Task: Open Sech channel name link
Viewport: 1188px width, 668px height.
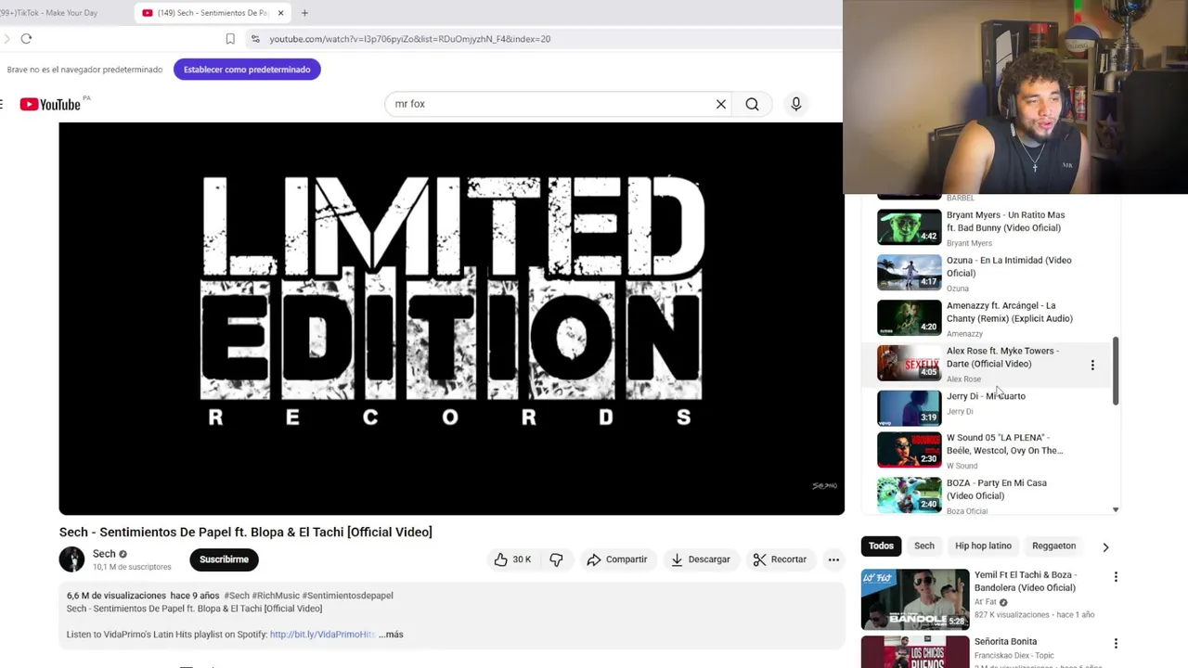Action: tap(104, 554)
